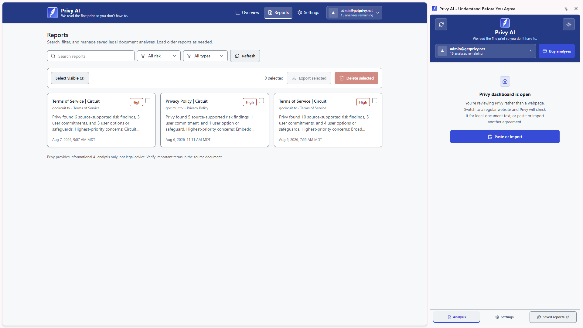
Task: Export selected reports
Action: click(309, 78)
